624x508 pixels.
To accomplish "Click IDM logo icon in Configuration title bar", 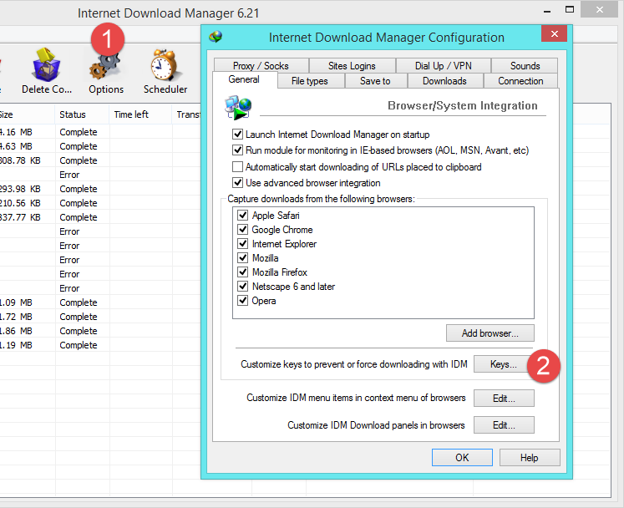I will point(216,37).
